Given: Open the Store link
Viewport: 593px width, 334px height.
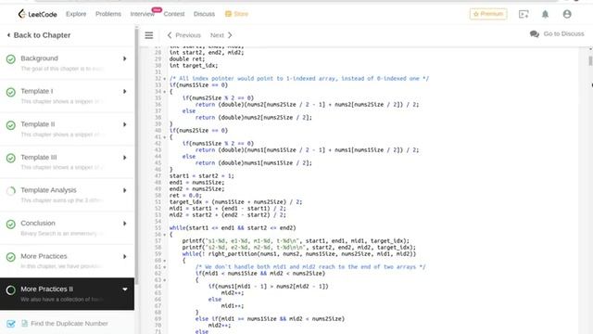Looking at the screenshot, I should (237, 14).
